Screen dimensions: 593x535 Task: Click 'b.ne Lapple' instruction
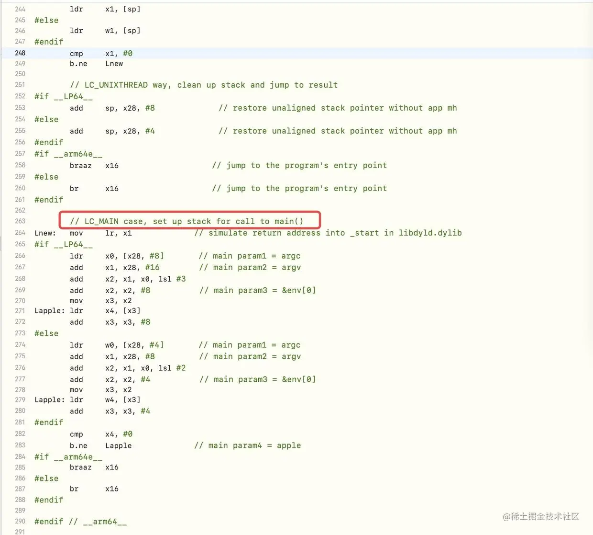pos(100,445)
